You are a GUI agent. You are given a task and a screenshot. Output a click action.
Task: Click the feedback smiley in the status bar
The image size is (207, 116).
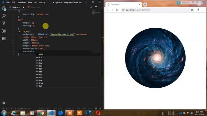pos(96,109)
